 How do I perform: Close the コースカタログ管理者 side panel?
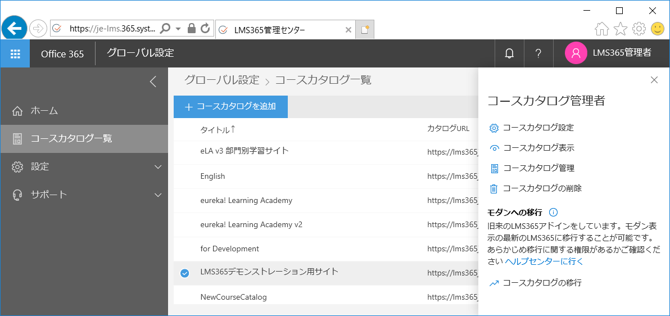(x=654, y=80)
